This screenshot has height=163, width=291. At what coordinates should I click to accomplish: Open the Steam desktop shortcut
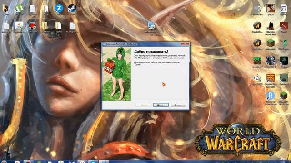click(72, 9)
